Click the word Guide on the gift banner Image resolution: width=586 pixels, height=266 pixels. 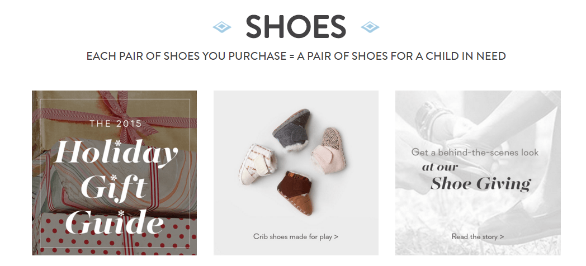[115, 222]
